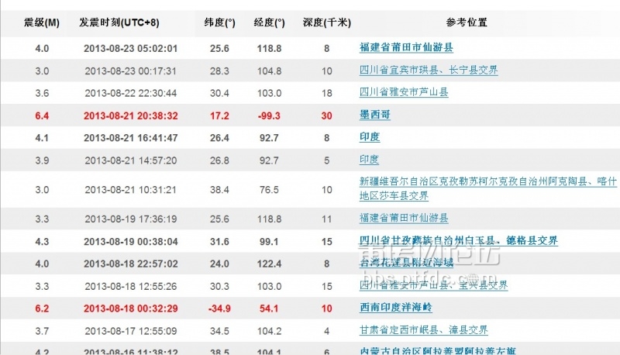This screenshot has width=620, height=355.
Task: Click the latitude value 31.6
Action: (x=219, y=242)
